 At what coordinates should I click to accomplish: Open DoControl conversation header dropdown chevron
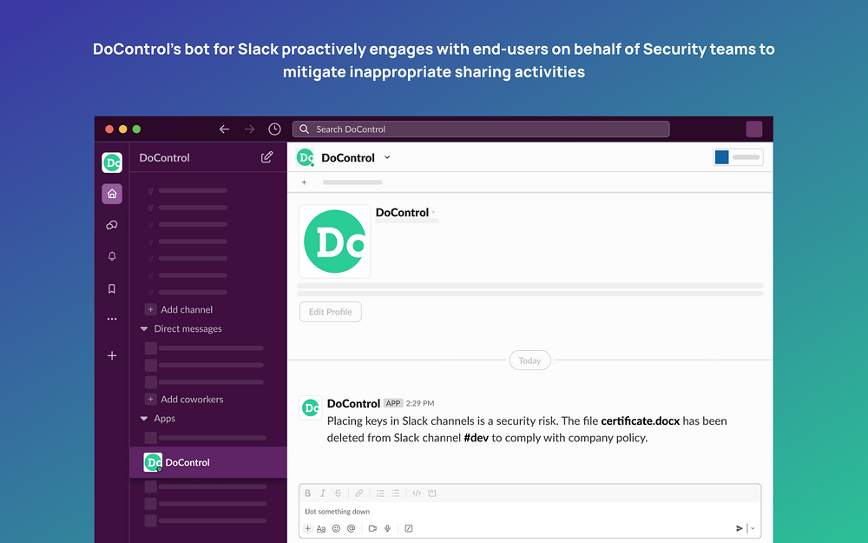[387, 157]
